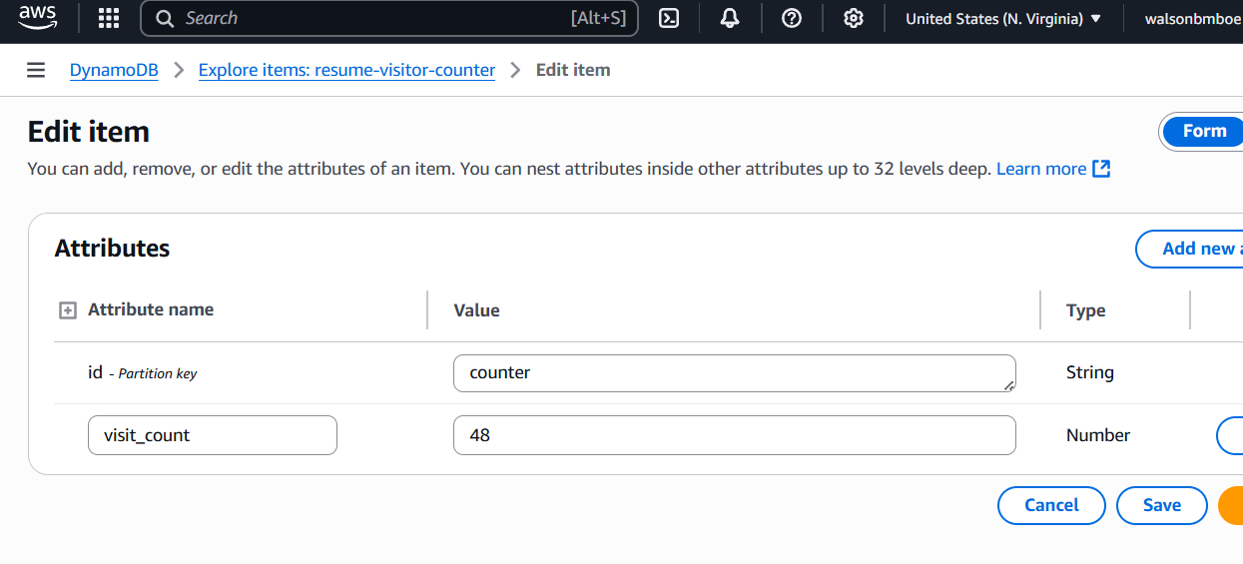Click the Save button
The width and height of the screenshot is (1243, 564).
coord(1162,505)
